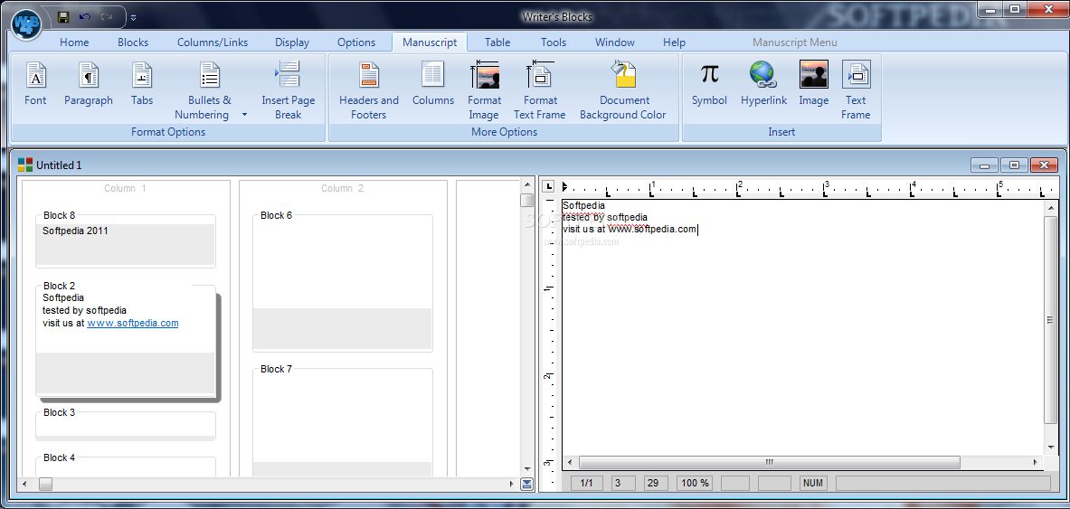This screenshot has width=1070, height=509.
Task: Open the Tabs settings
Action: (x=142, y=83)
